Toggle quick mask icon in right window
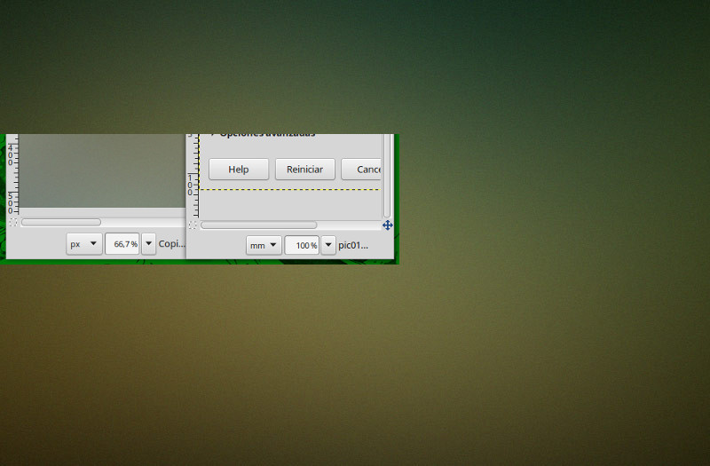710x466 pixels. click(x=193, y=225)
